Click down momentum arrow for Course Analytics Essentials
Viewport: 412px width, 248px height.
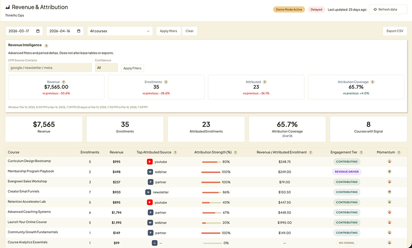coord(389,243)
